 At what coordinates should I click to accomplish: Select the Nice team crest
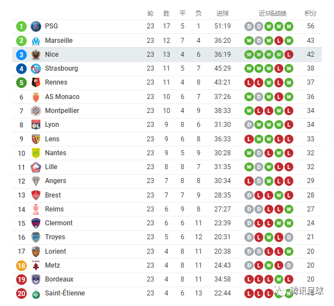(36, 55)
